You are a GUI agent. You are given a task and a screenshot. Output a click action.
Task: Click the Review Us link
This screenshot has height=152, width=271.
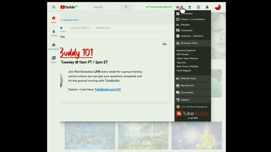202,107
